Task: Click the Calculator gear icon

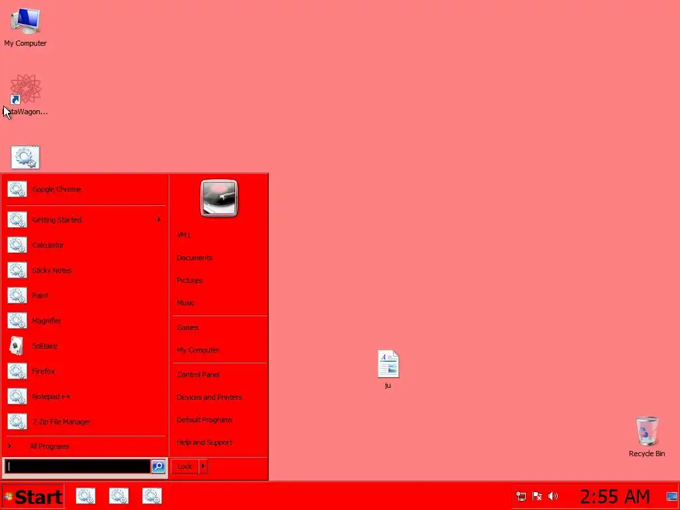Action: click(x=17, y=245)
